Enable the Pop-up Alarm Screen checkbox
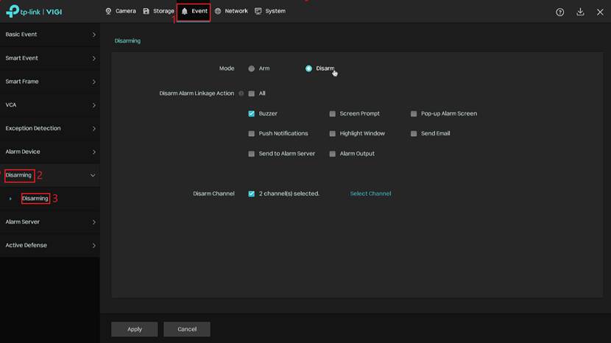Screen dimensions: 611x343 coord(414,114)
